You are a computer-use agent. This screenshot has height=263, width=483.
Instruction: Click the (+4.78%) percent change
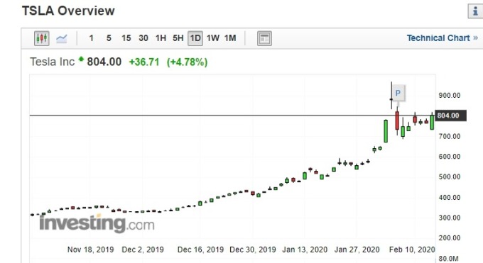(x=188, y=62)
